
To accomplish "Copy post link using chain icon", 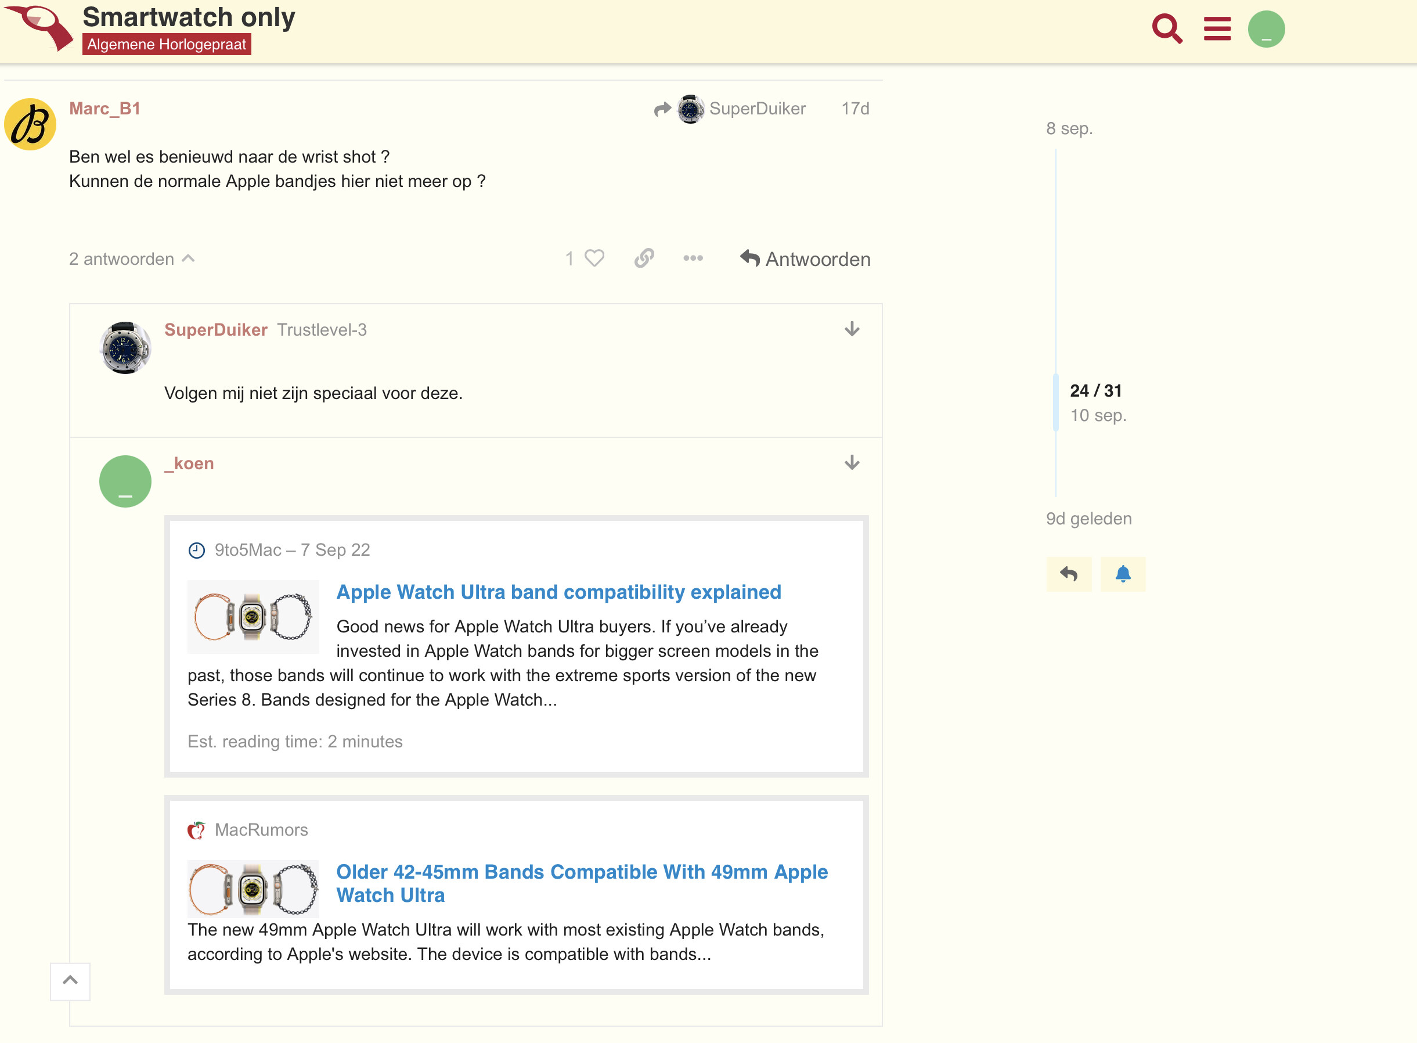I will [644, 258].
